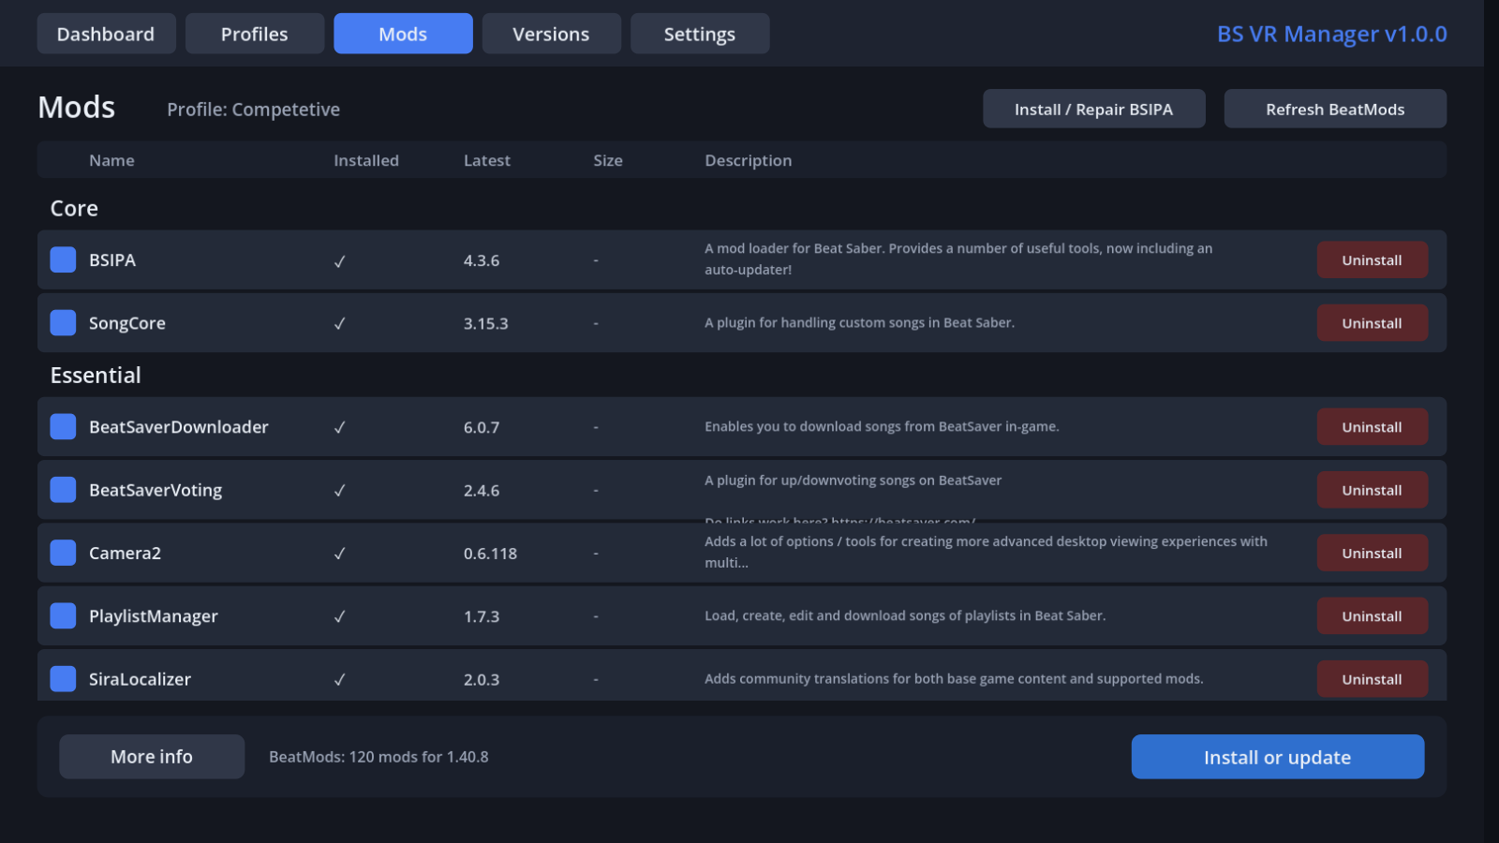Click Install or update button

pyautogui.click(x=1277, y=756)
